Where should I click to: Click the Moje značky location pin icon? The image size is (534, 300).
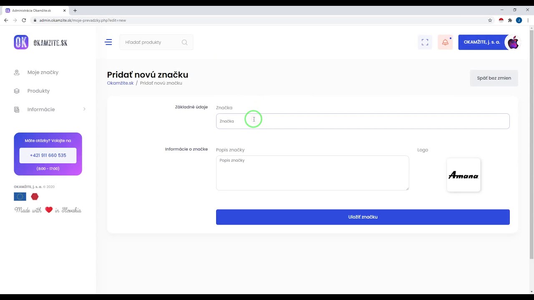[17, 72]
